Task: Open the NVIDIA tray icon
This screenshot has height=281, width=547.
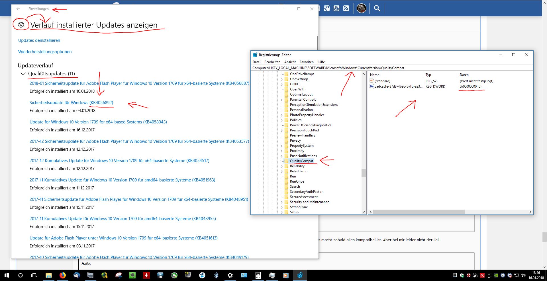Action: point(496,275)
